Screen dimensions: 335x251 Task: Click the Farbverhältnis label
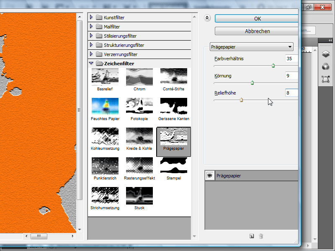(229, 59)
